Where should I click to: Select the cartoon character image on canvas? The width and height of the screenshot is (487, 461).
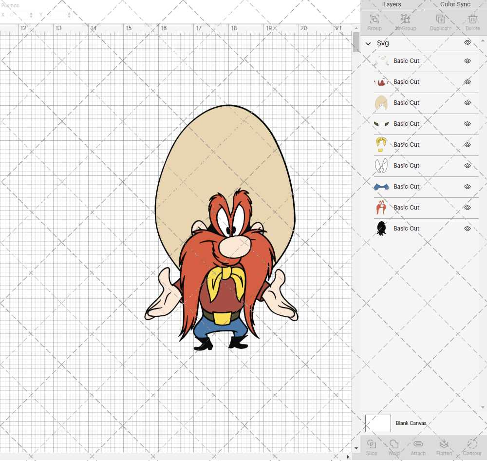[221, 228]
